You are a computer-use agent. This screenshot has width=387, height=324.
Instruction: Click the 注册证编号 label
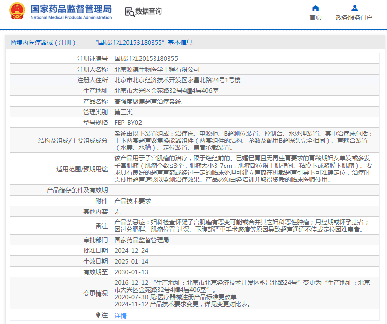92,58
